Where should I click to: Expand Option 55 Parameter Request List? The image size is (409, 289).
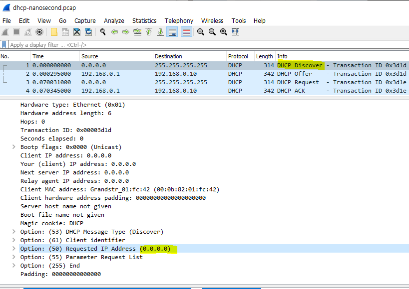[14, 257]
